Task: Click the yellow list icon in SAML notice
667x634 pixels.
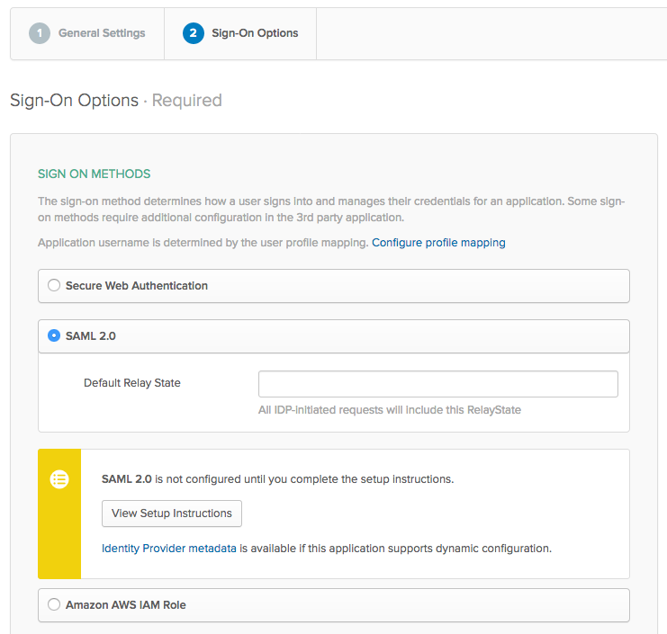Action: pyautogui.click(x=59, y=479)
